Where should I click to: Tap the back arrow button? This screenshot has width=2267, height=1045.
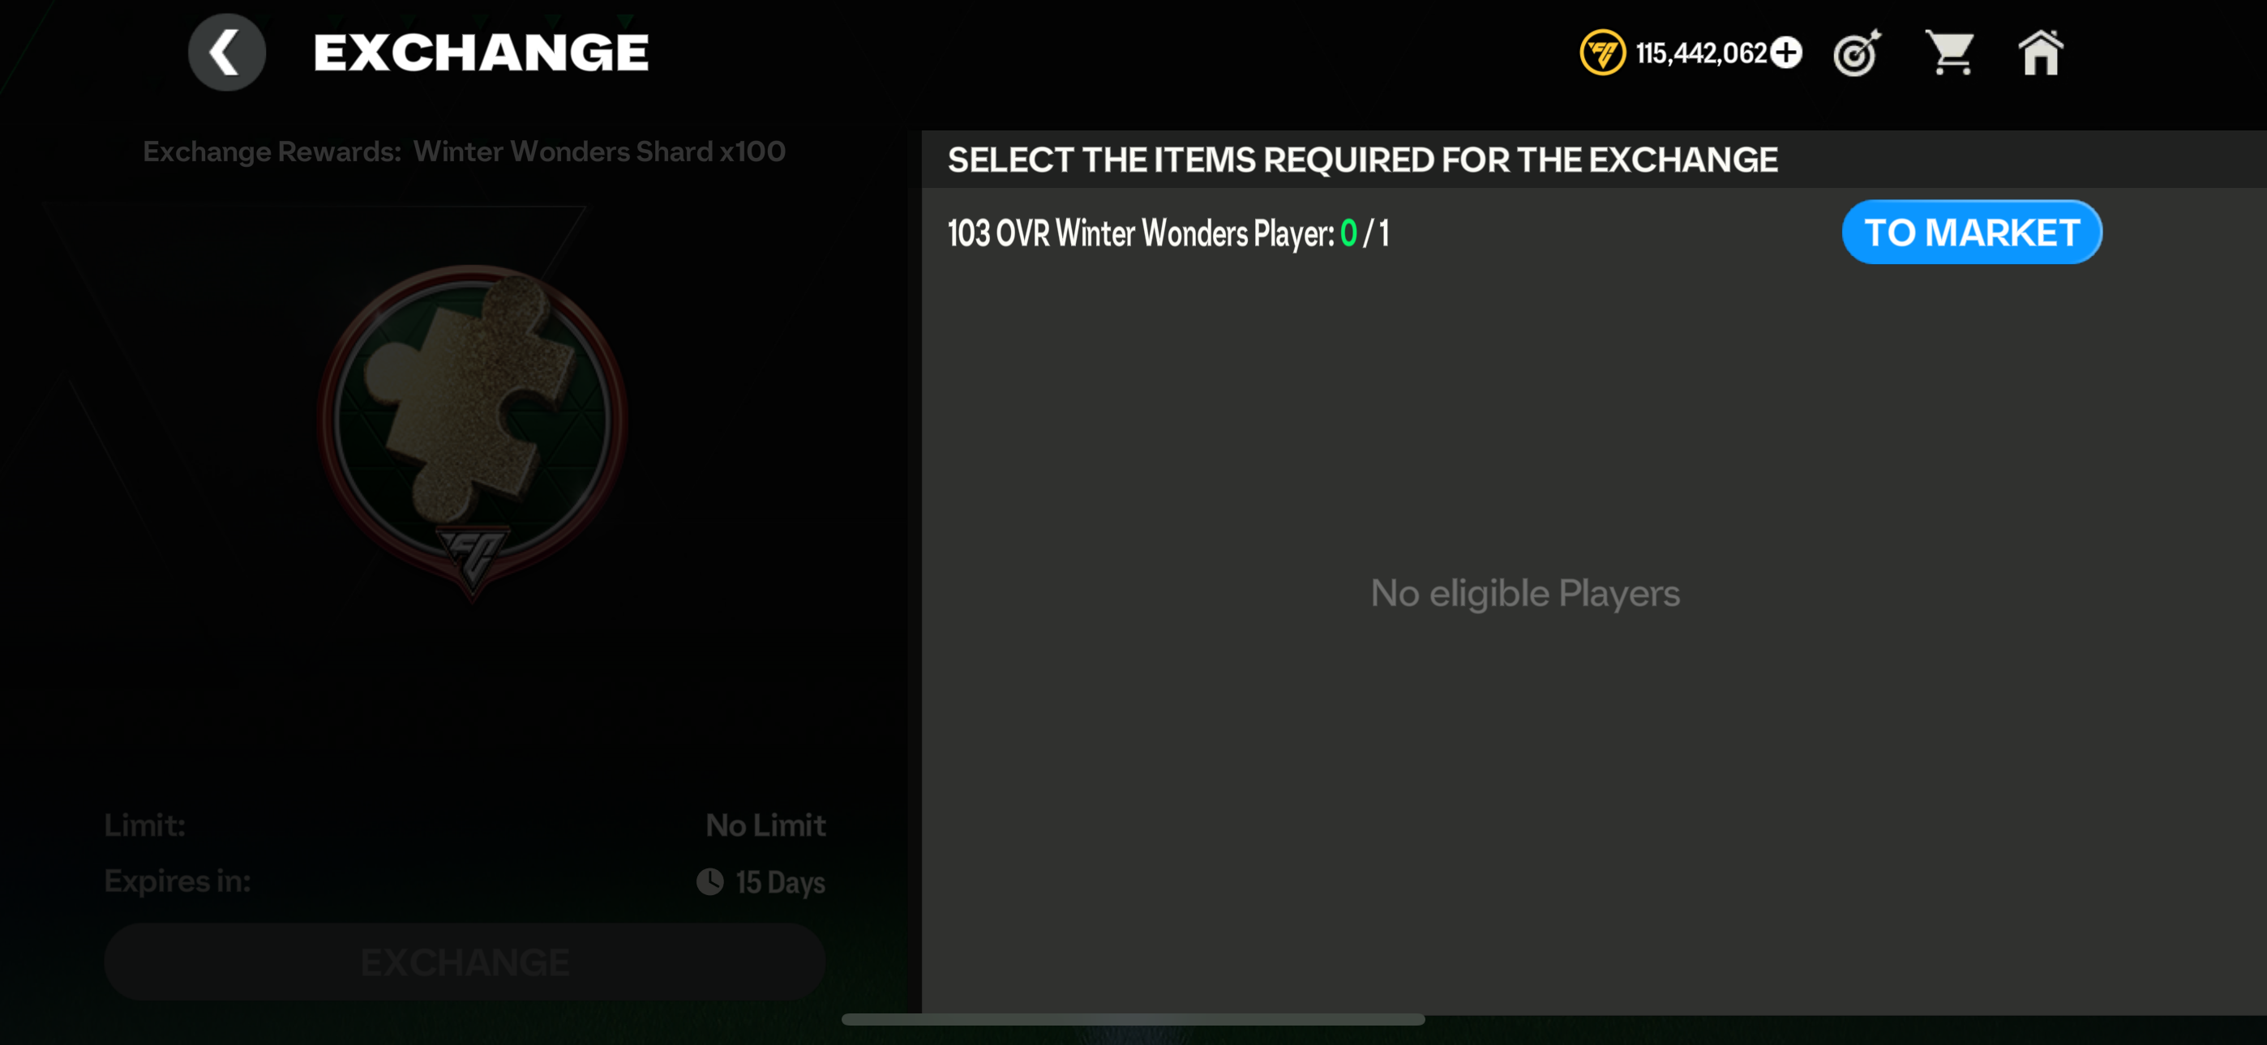point(226,53)
